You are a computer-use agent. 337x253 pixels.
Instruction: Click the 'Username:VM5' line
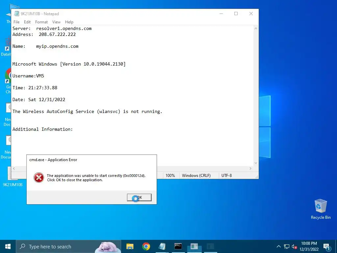pos(28,76)
